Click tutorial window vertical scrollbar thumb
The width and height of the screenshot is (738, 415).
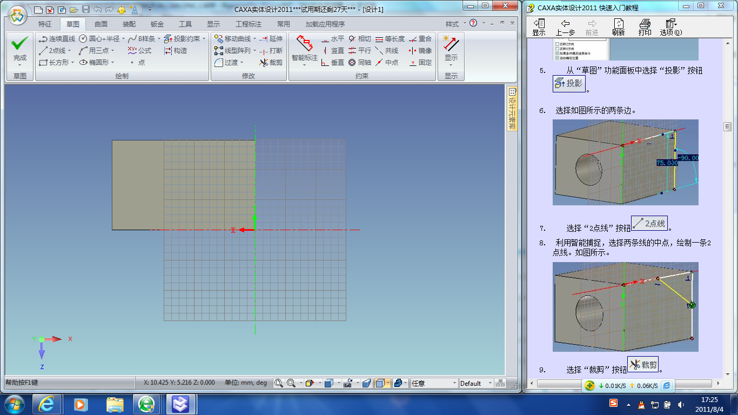(728, 126)
